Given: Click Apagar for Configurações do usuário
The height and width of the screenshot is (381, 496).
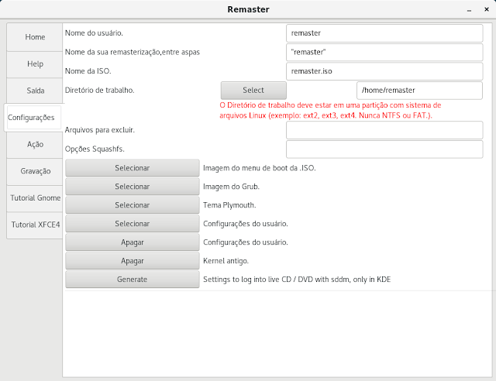Looking at the screenshot, I should click(x=133, y=242).
